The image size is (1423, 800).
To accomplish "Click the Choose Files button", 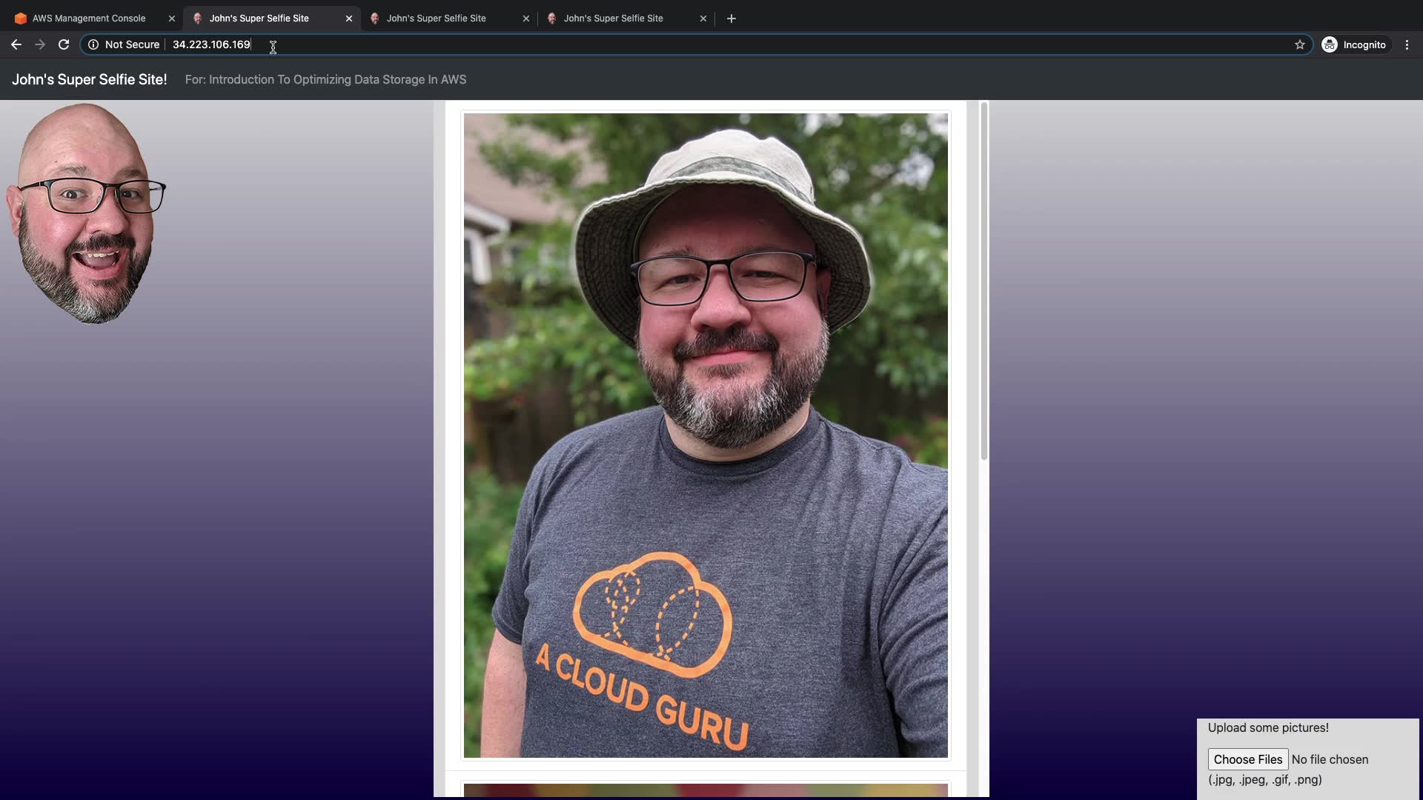I will [1247, 759].
